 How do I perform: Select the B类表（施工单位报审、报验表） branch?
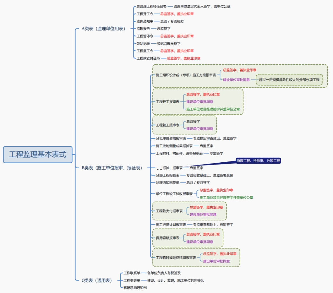(x=112, y=168)
